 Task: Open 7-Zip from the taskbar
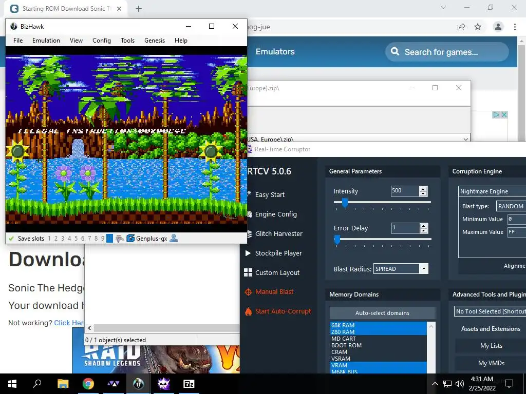[189, 384]
